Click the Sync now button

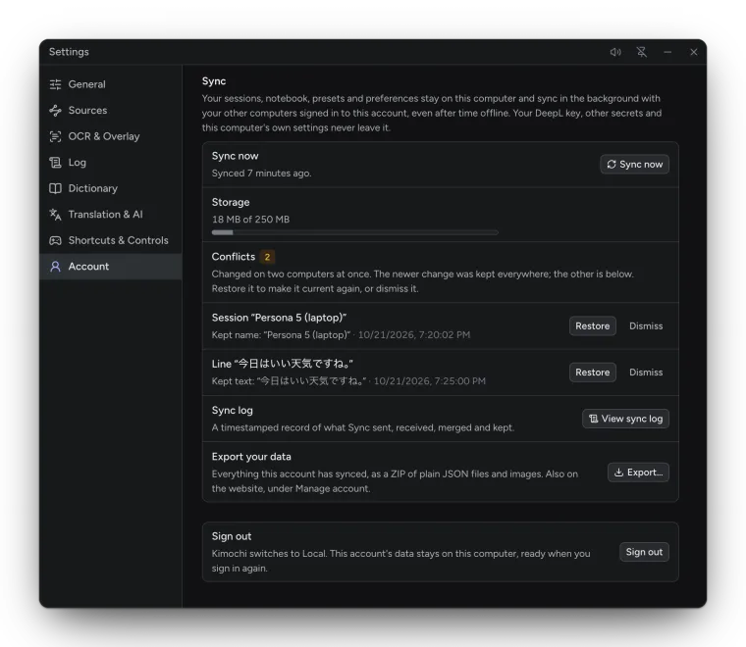(634, 165)
